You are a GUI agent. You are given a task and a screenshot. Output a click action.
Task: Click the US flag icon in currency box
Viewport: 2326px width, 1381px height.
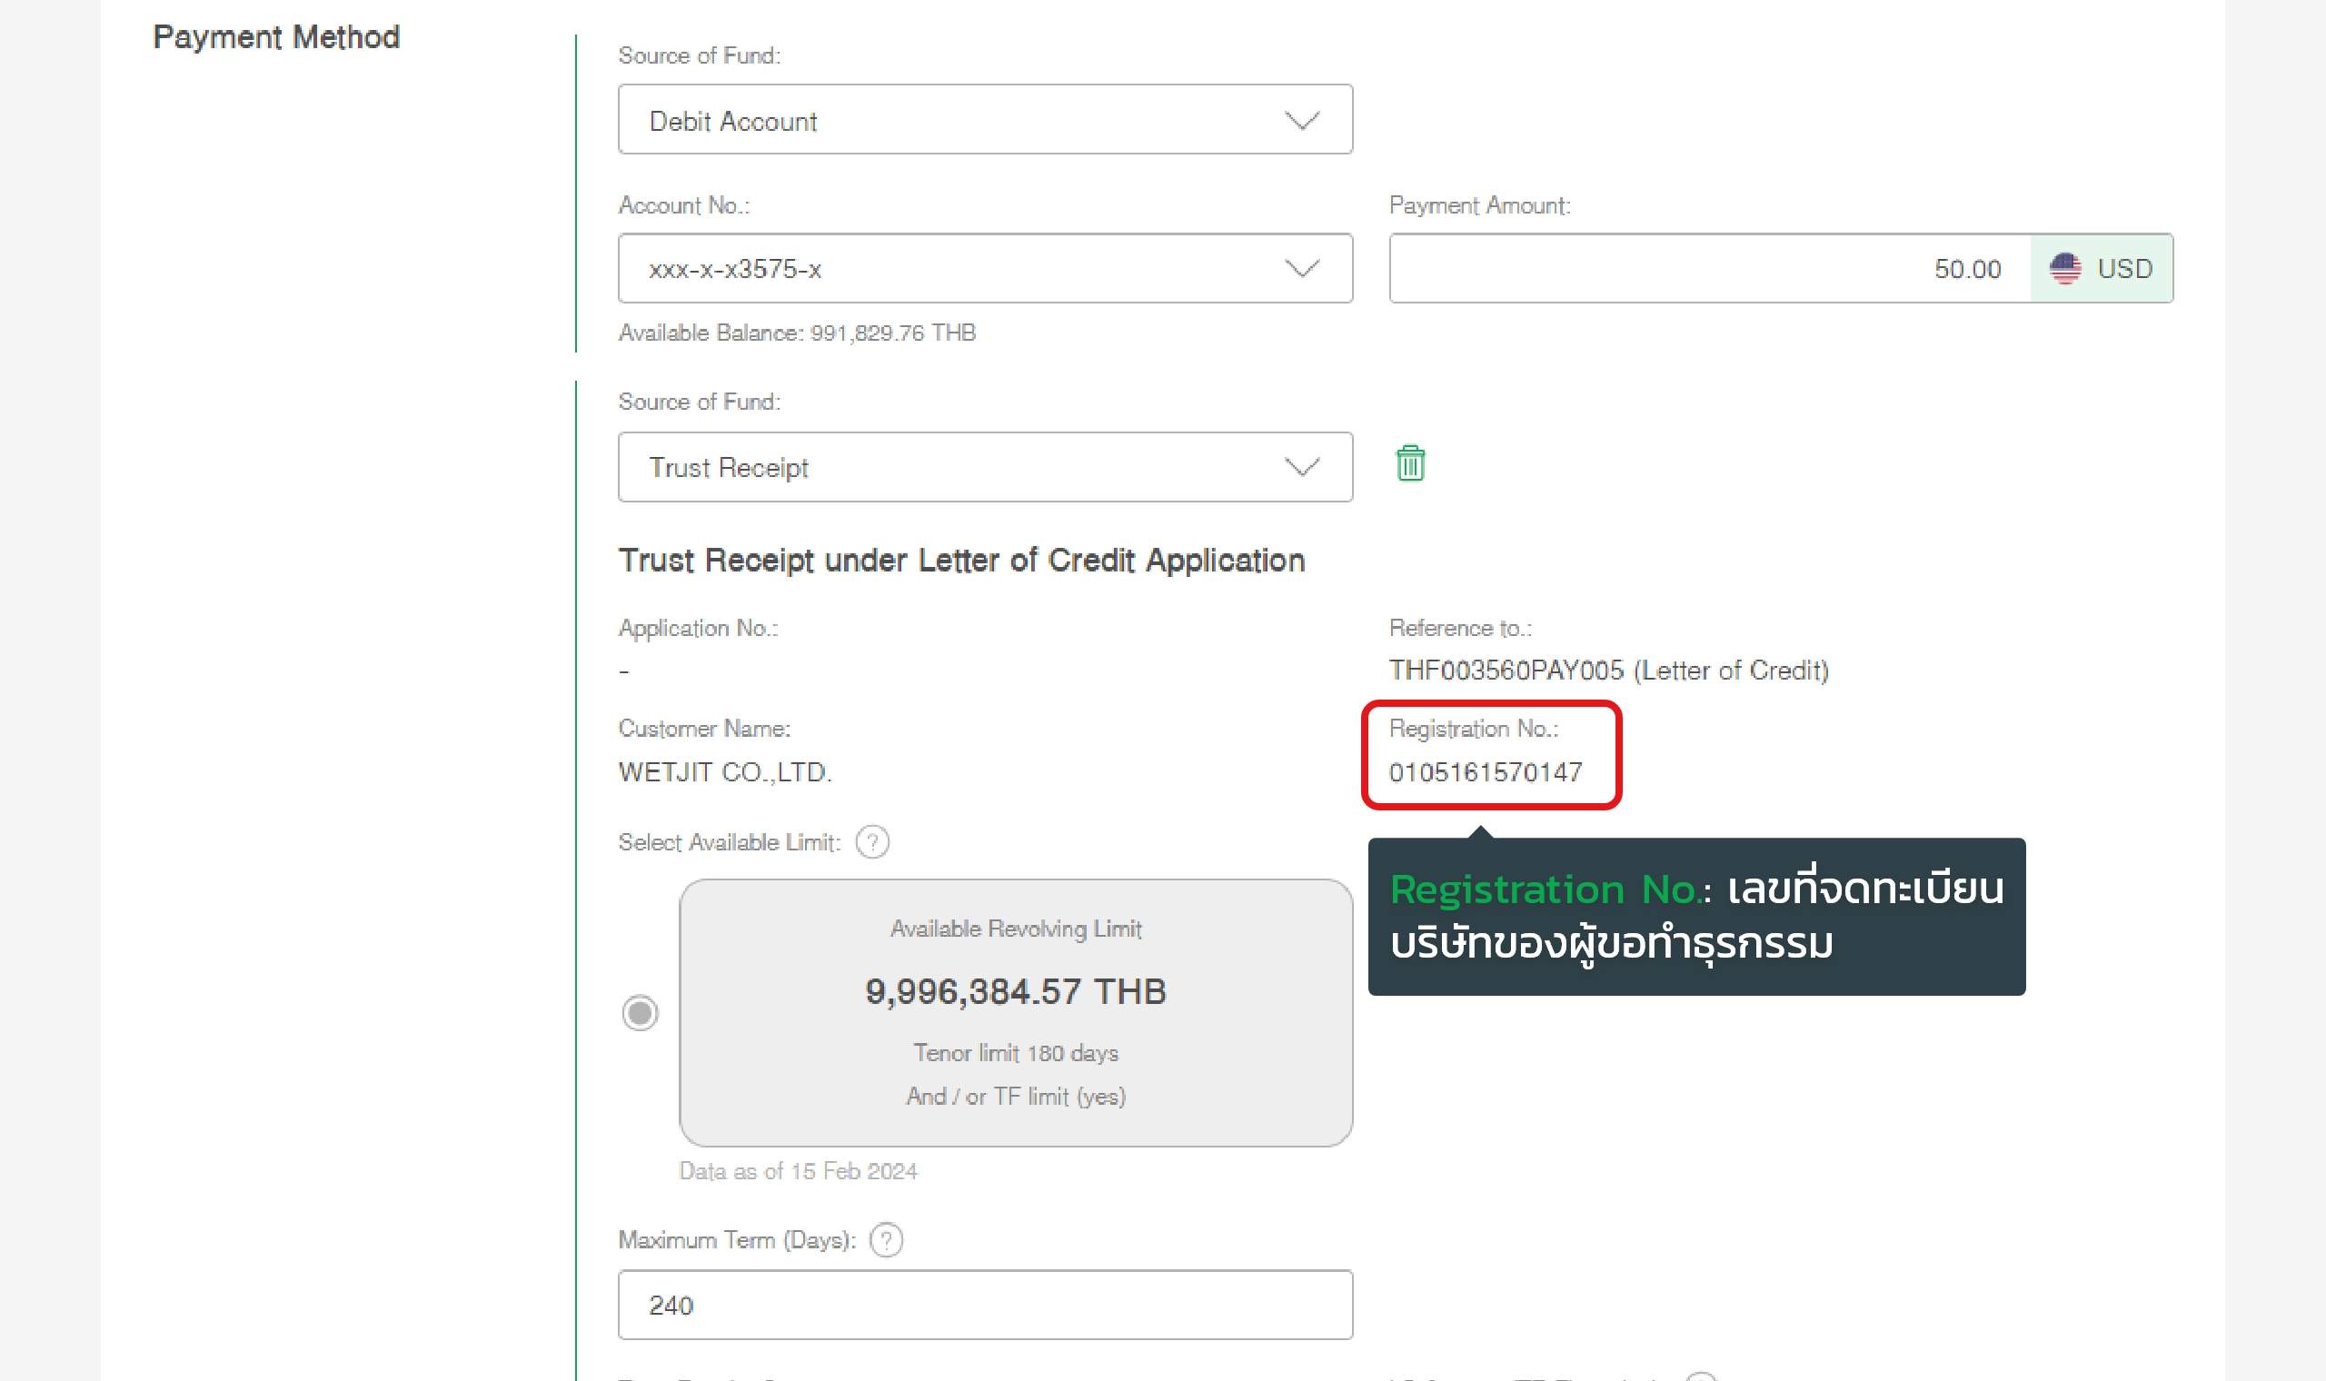coord(2064,269)
